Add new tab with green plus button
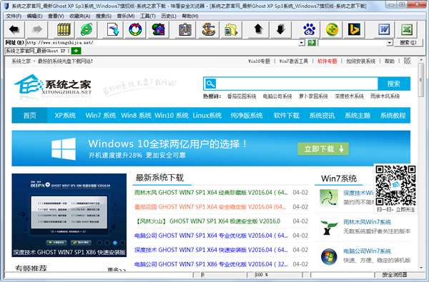 point(76,51)
